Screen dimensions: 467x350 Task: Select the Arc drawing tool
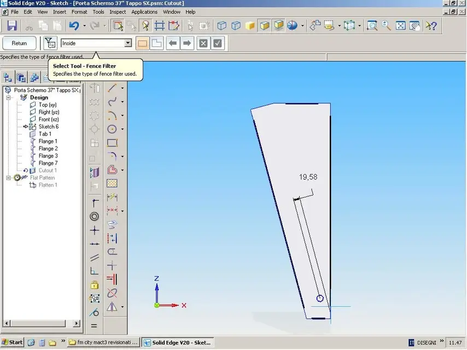112,115
